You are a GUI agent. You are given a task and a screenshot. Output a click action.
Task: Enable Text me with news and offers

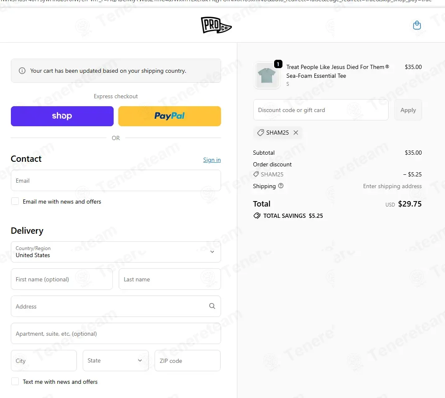coord(15,381)
